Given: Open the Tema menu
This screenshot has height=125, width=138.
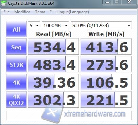Looking at the screenshot, I should click(40, 12).
